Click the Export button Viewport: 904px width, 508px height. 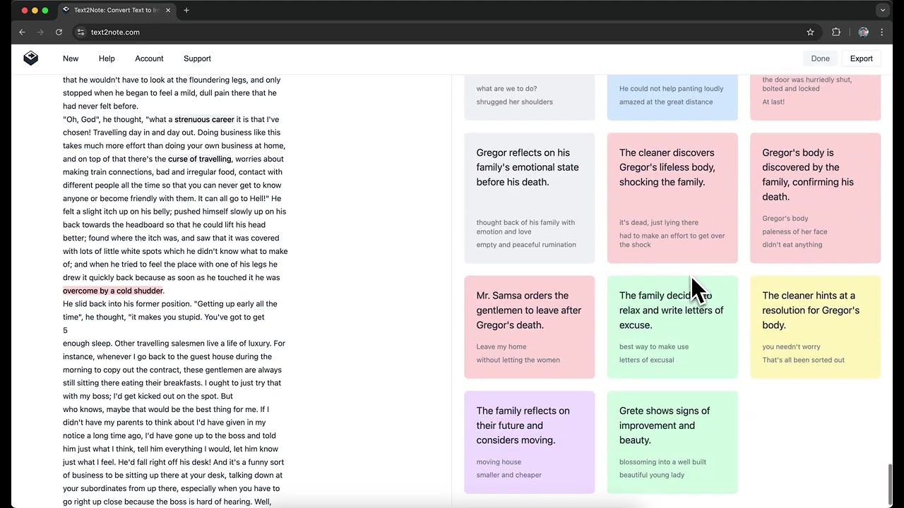[x=861, y=59]
